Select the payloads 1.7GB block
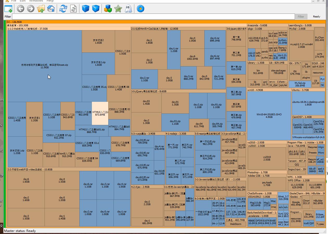Viewport: 328px width, 234px height. pos(267,184)
